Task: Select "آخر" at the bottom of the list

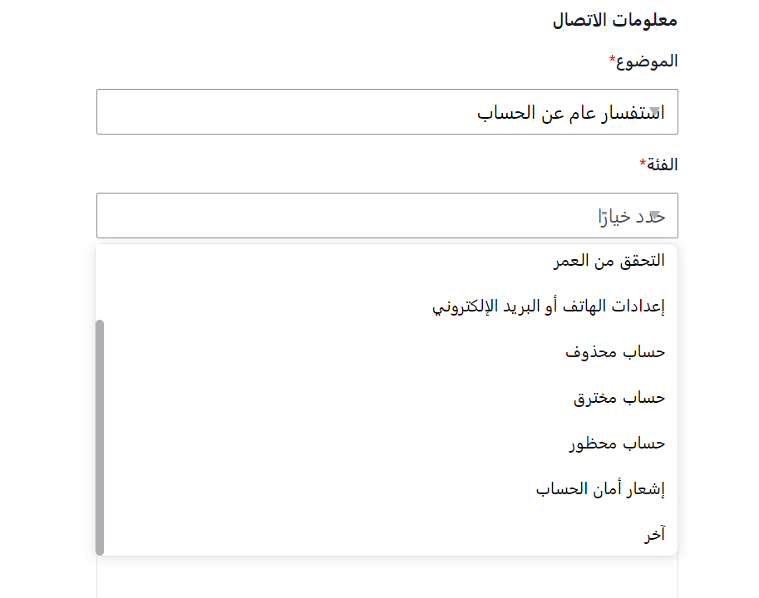Action: click(657, 534)
